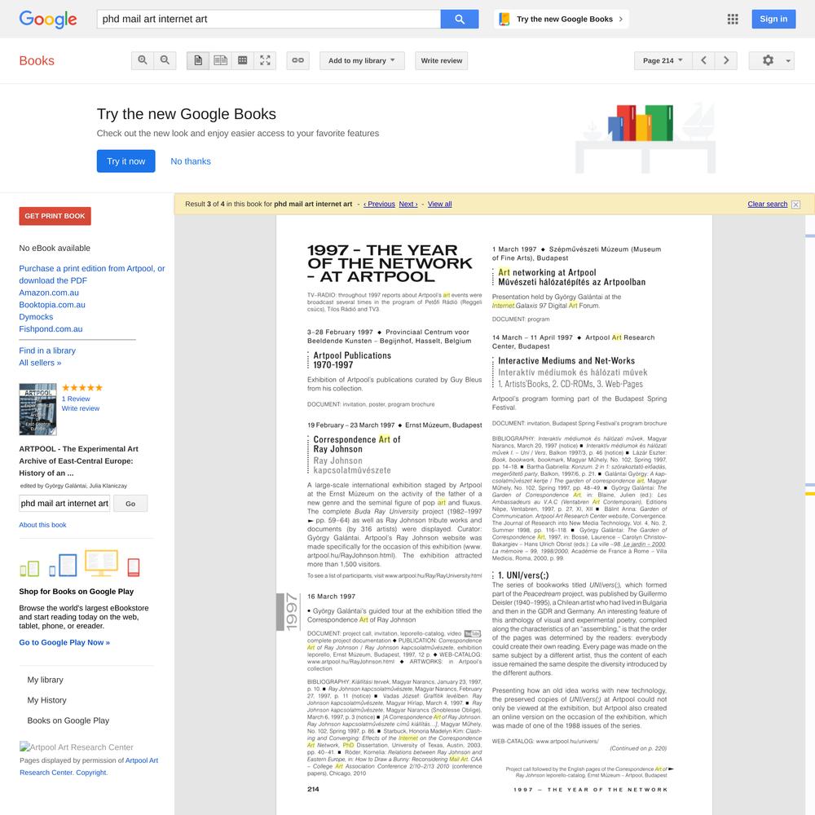Image resolution: width=815 pixels, height=815 pixels.
Task: Go to the next page arrow
Action: click(726, 60)
